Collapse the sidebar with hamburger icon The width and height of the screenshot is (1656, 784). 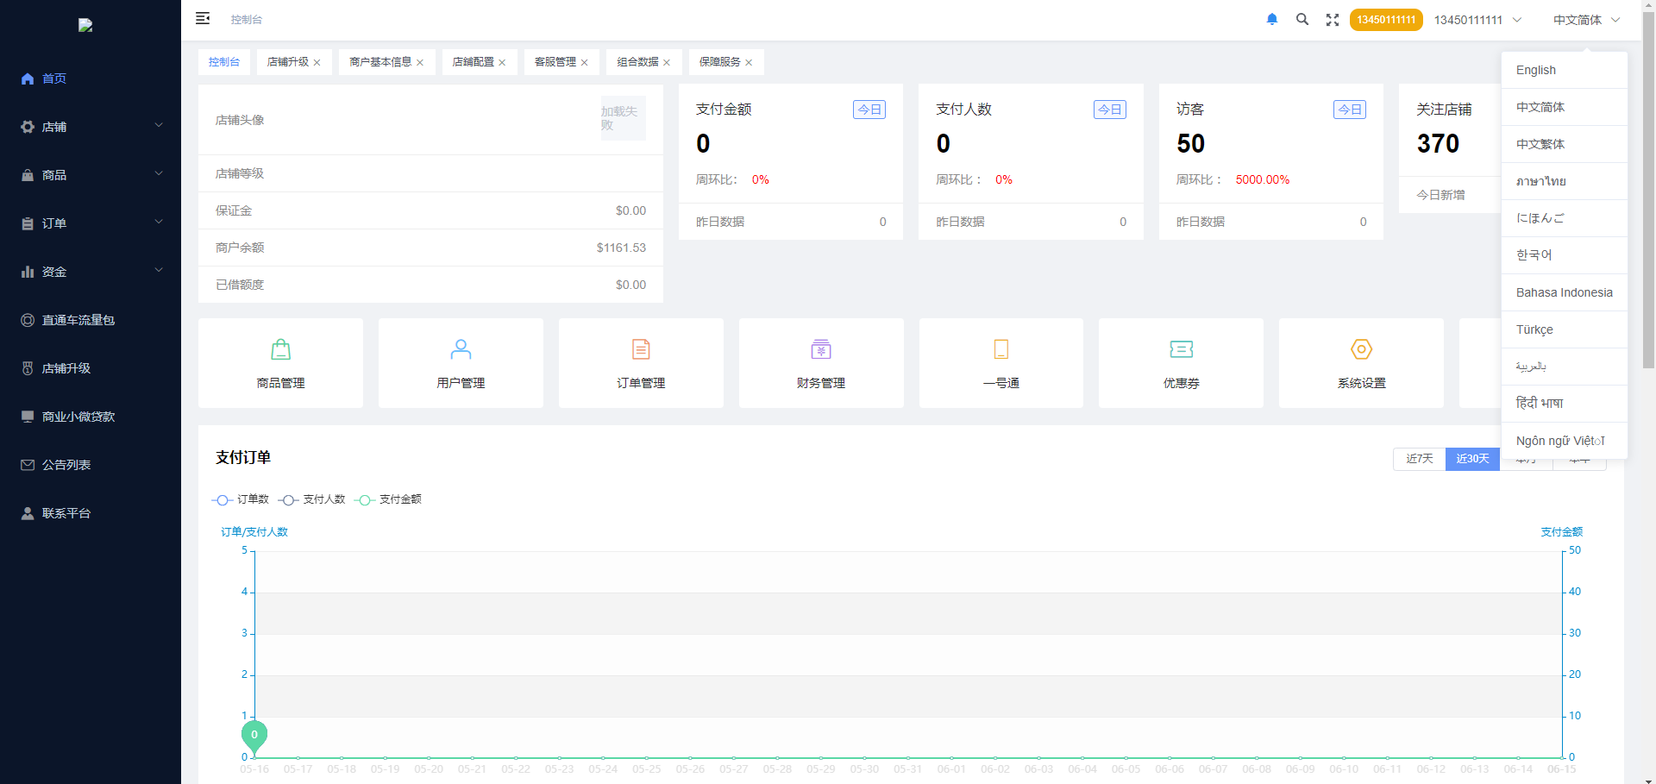pyautogui.click(x=203, y=18)
